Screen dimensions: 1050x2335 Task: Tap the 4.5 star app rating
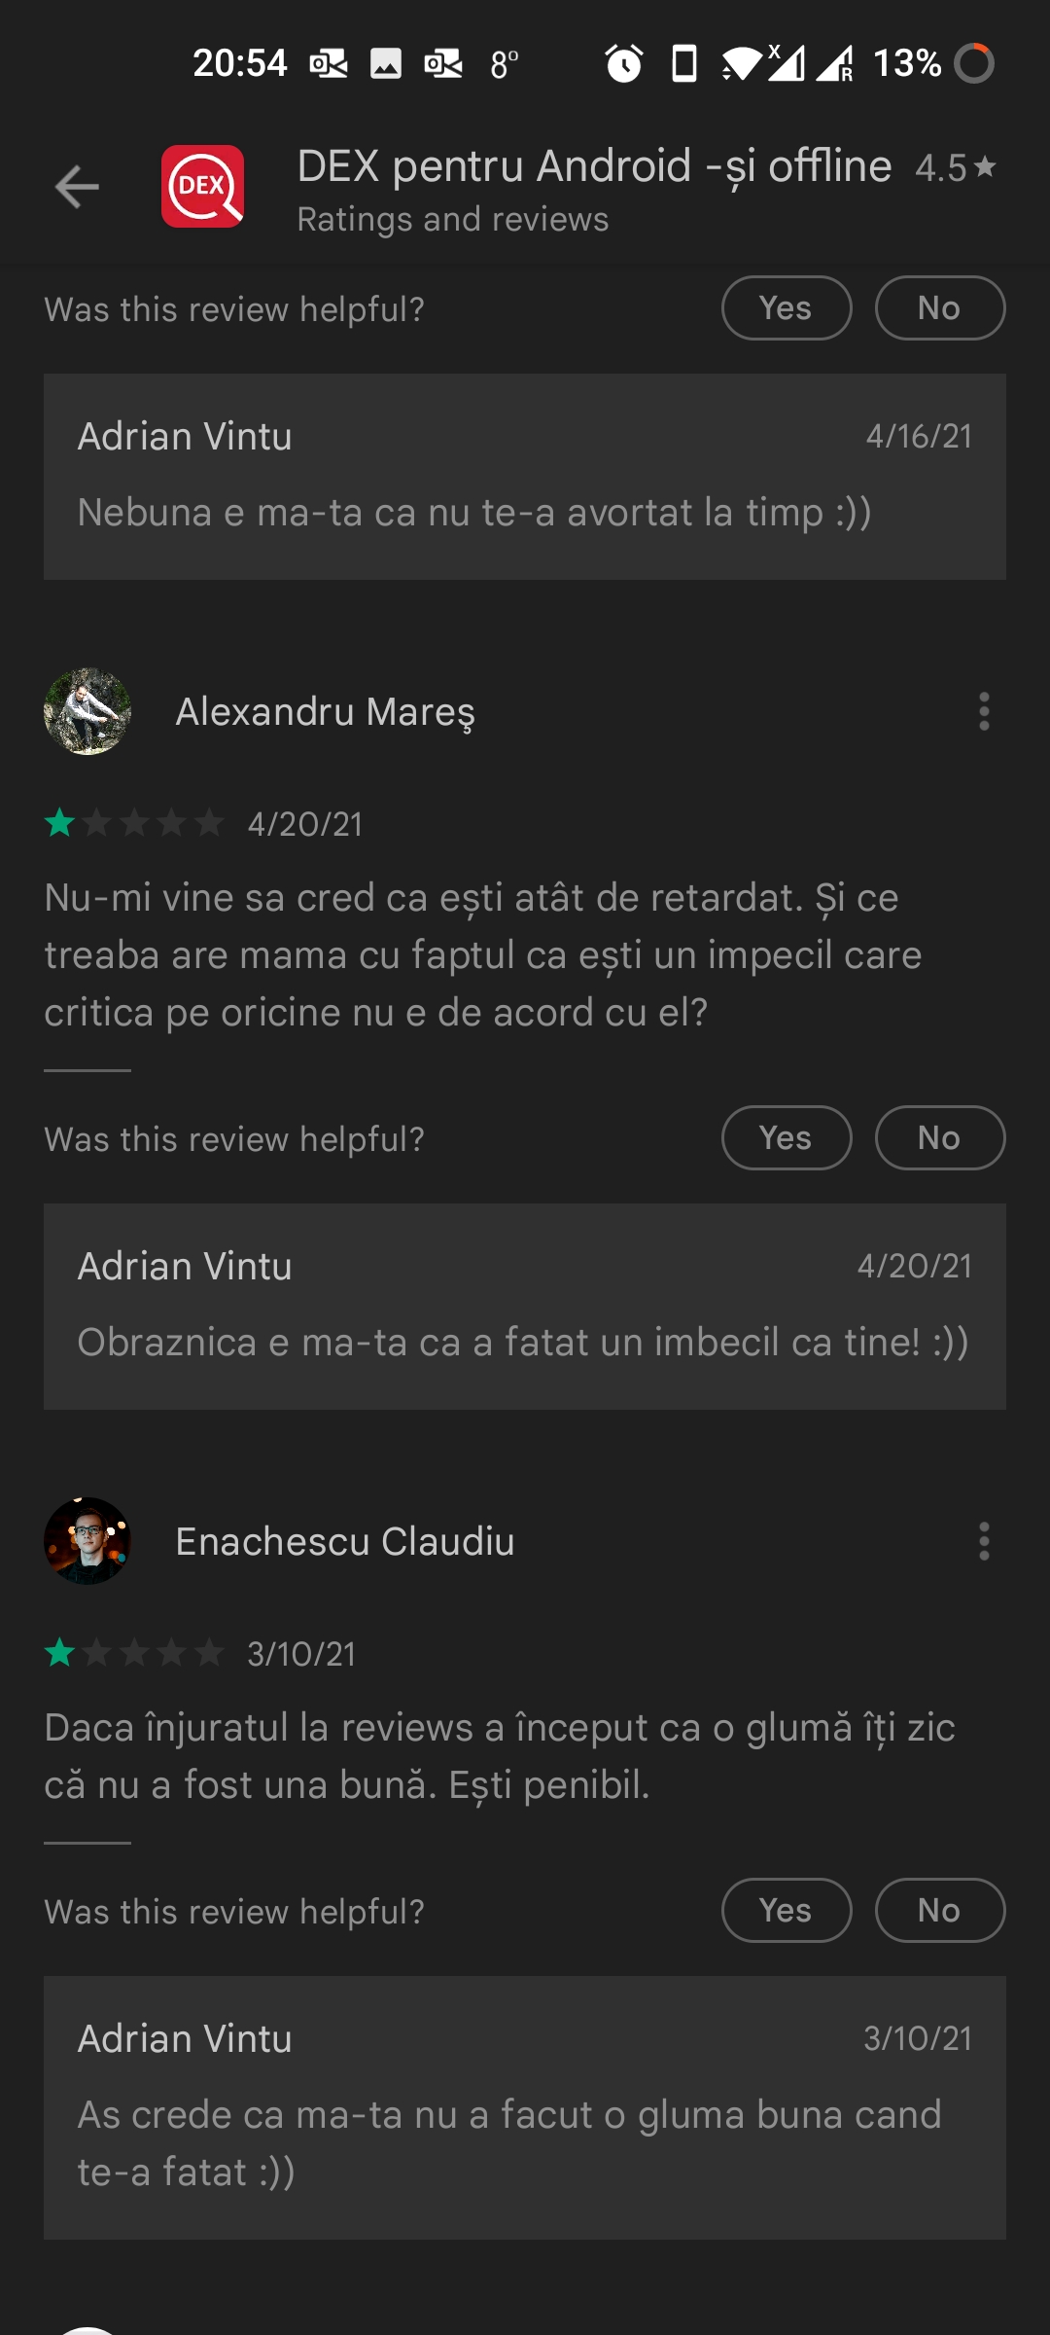(956, 167)
